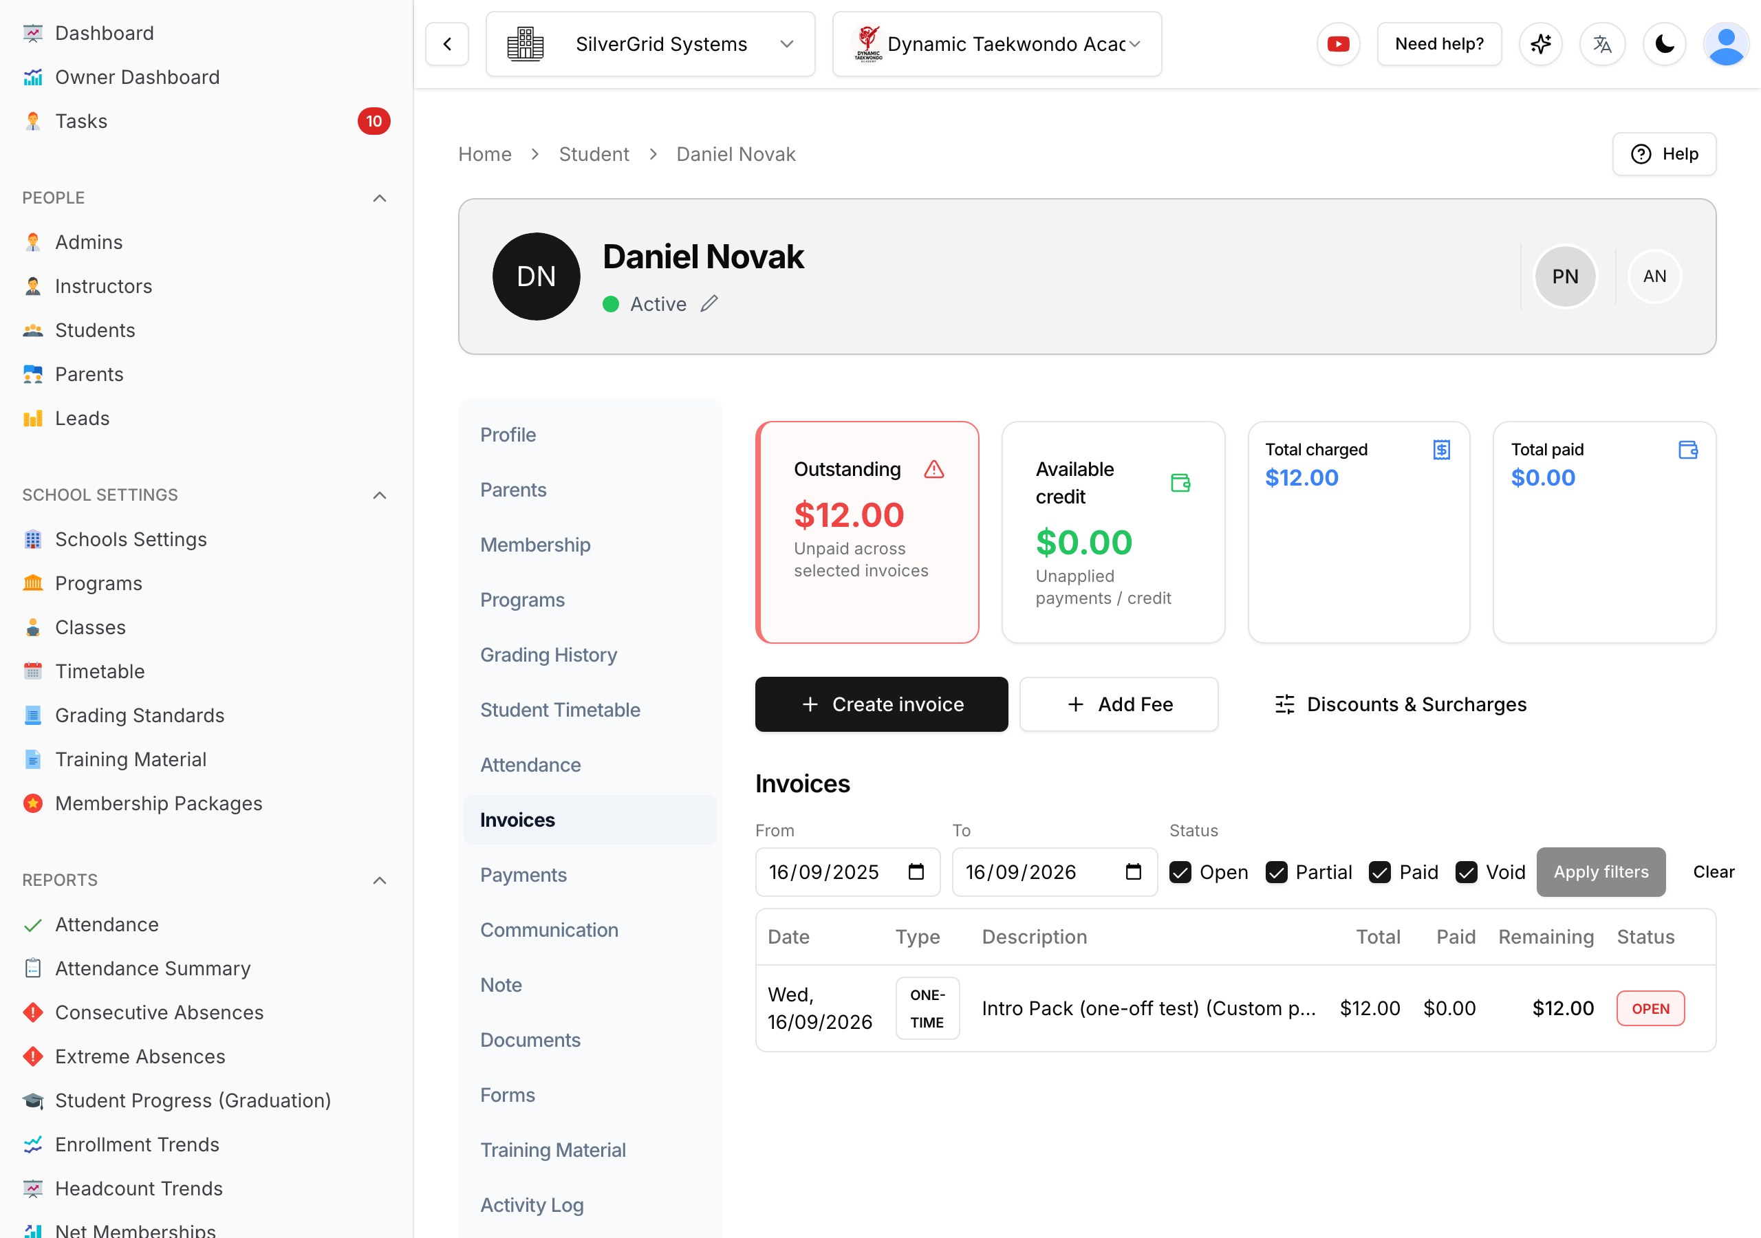This screenshot has width=1761, height=1238.
Task: Click the Total paid wallet icon
Action: [1687, 450]
